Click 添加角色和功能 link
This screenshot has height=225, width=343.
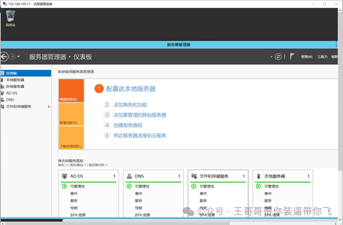pos(130,105)
